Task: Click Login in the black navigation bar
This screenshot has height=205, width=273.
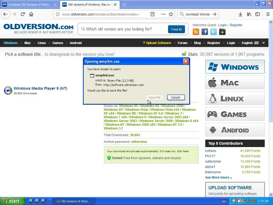Action: point(231,43)
